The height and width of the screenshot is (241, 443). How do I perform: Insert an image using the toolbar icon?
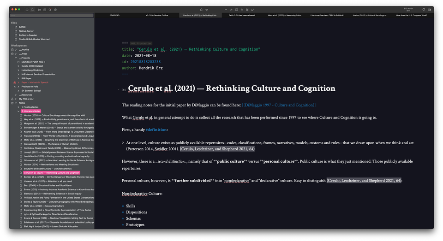click(x=236, y=10)
